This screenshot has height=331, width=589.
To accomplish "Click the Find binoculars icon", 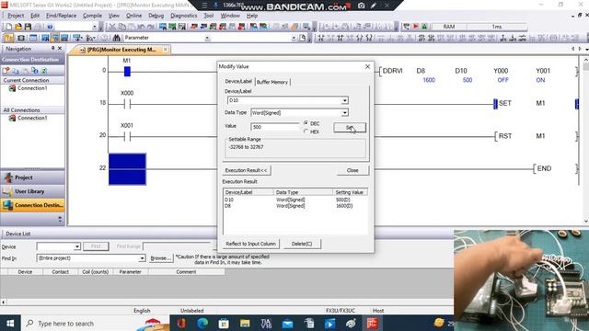I will click(117, 38).
